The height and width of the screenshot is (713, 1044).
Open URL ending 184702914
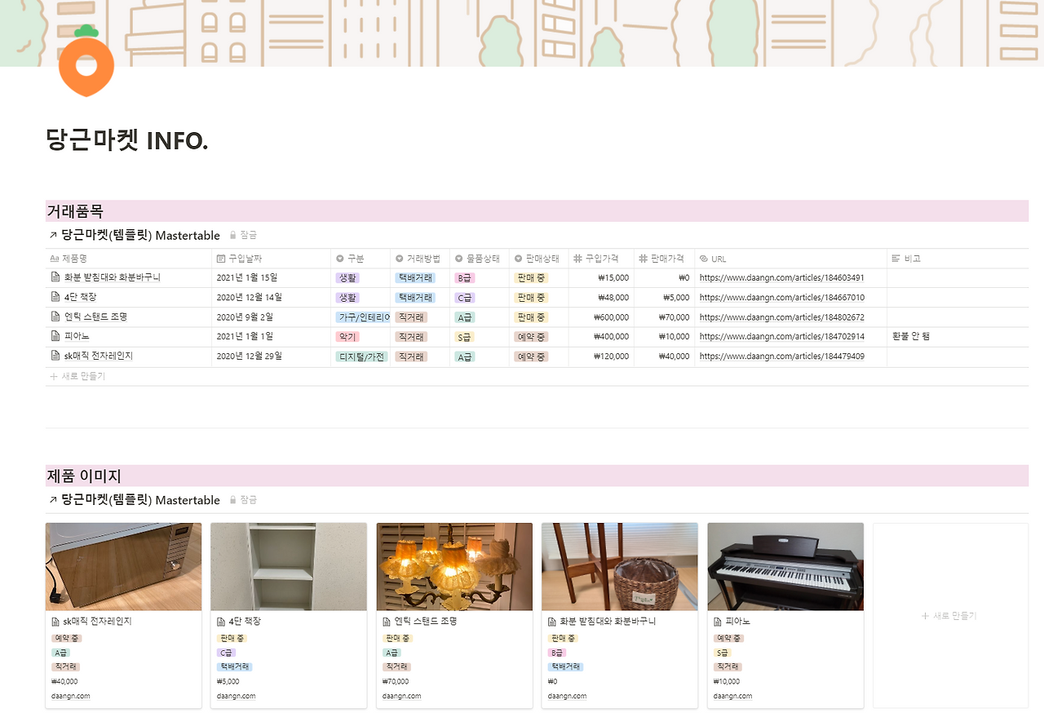tap(781, 337)
